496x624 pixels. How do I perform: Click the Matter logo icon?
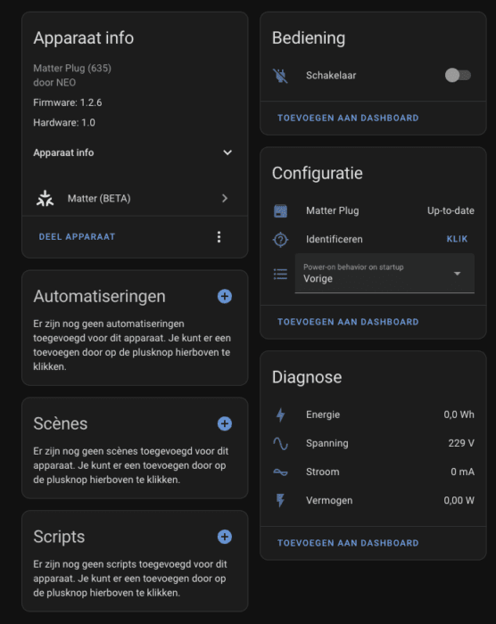pos(45,198)
